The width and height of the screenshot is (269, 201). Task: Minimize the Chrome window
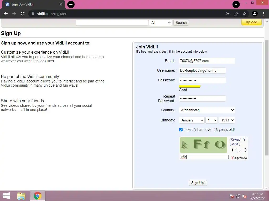246,3
